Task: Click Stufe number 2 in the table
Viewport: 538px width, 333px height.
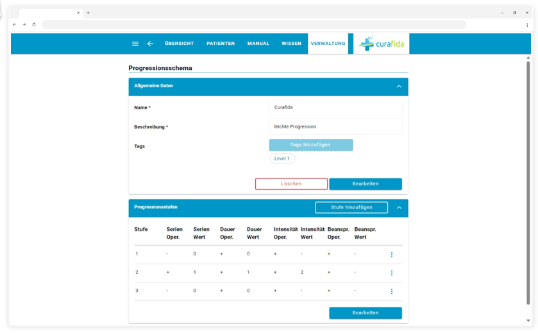Action: (x=137, y=272)
